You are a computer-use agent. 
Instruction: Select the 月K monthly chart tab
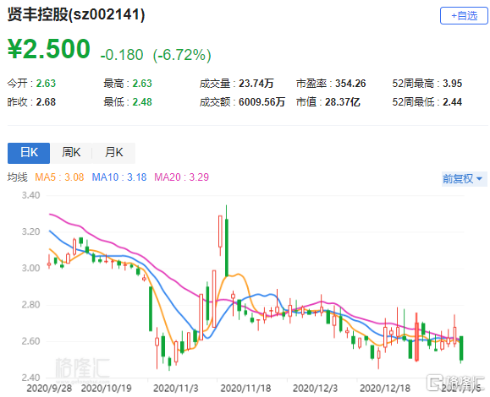[x=114, y=153]
